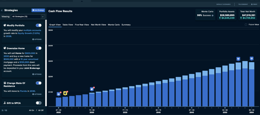Click the Gift to SPCA hand icon
Viewport: 260px width, 115px height.
point(5,103)
